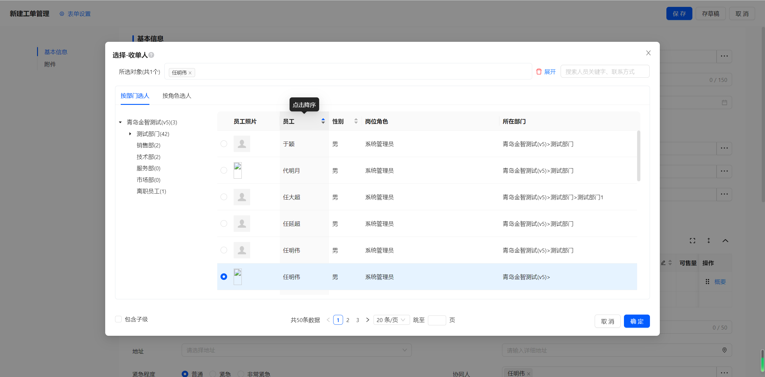Click header 取消 button at top right

(x=742, y=13)
